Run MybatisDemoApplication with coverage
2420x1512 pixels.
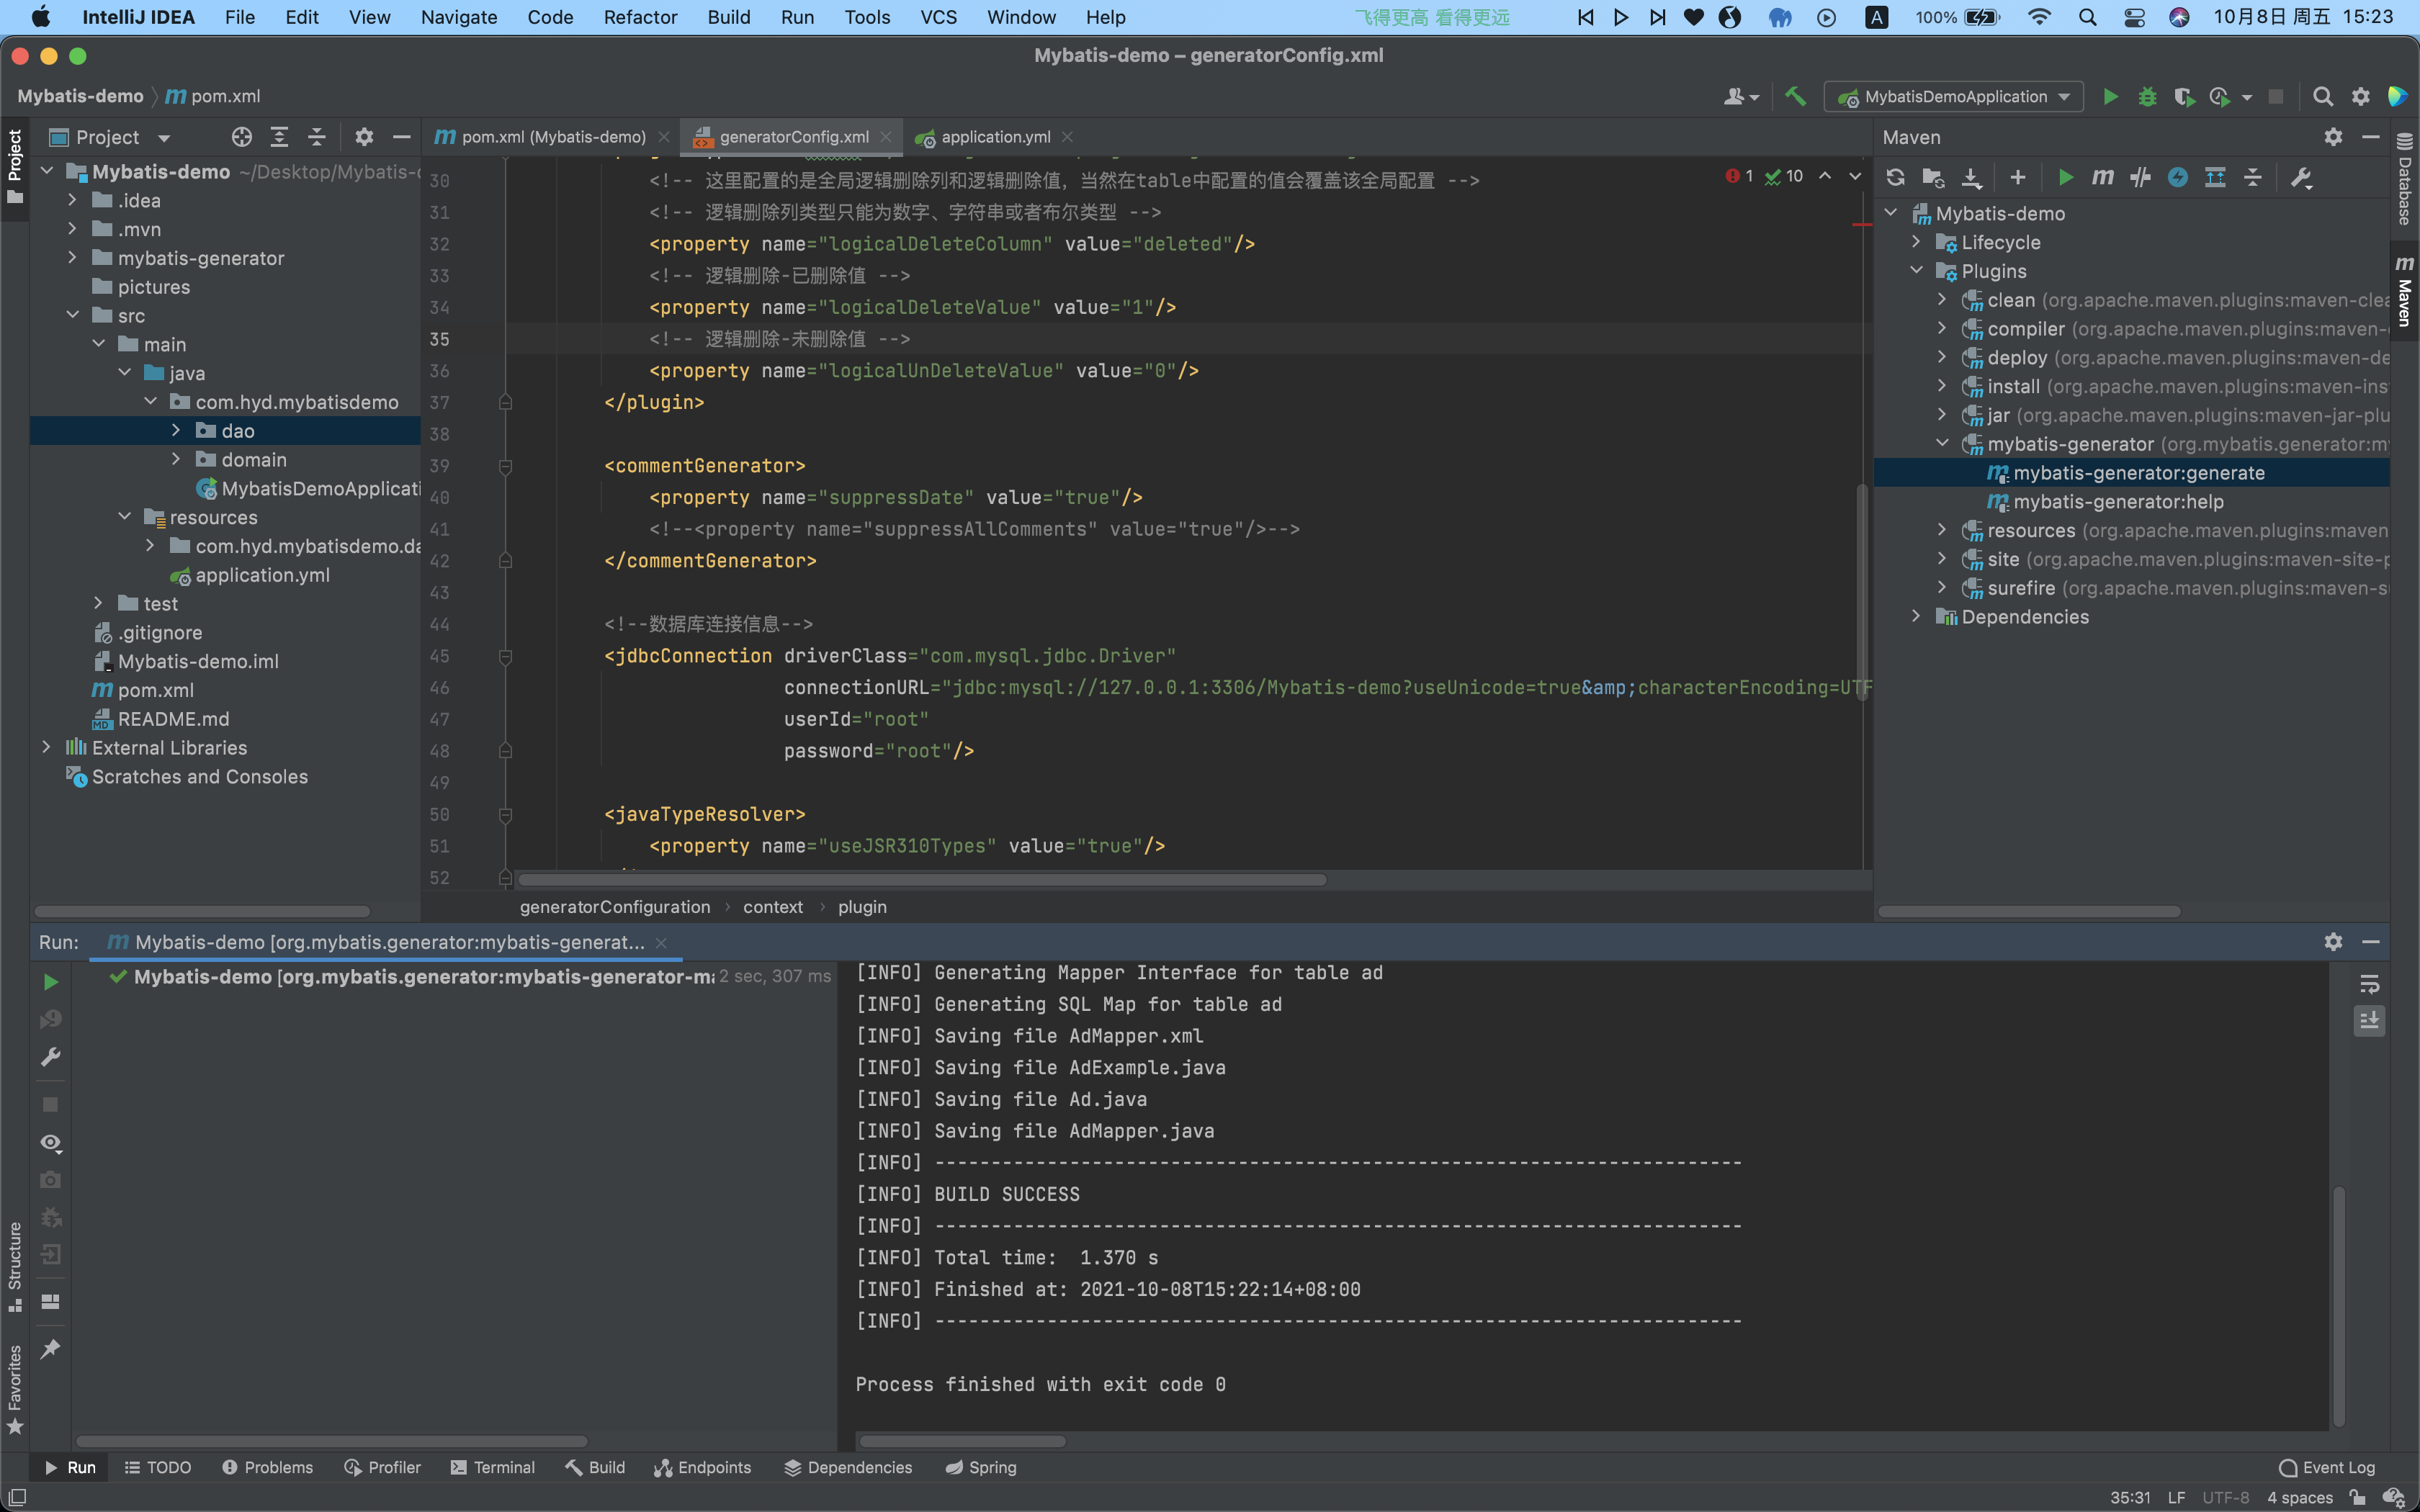tap(2184, 96)
